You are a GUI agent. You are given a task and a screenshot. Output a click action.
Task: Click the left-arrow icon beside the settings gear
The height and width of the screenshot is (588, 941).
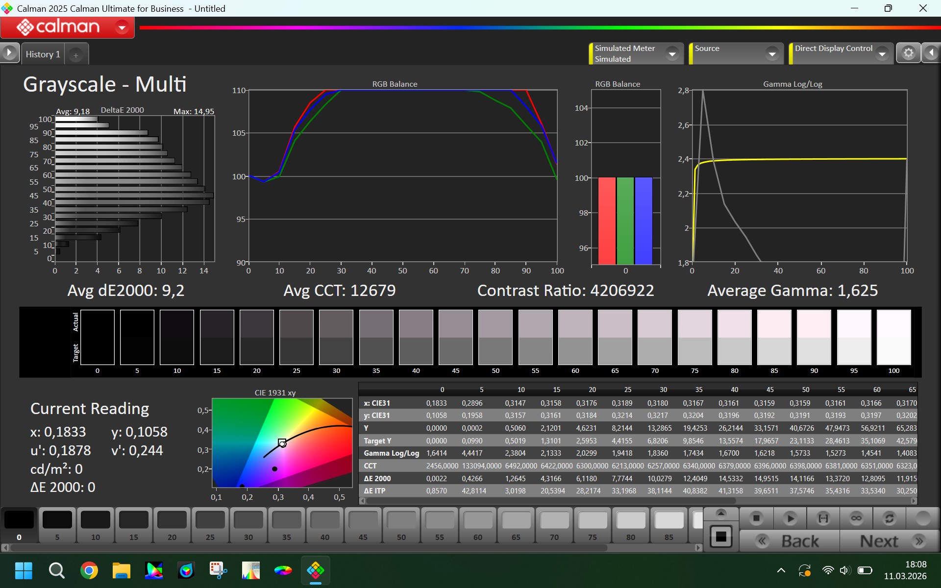(931, 53)
